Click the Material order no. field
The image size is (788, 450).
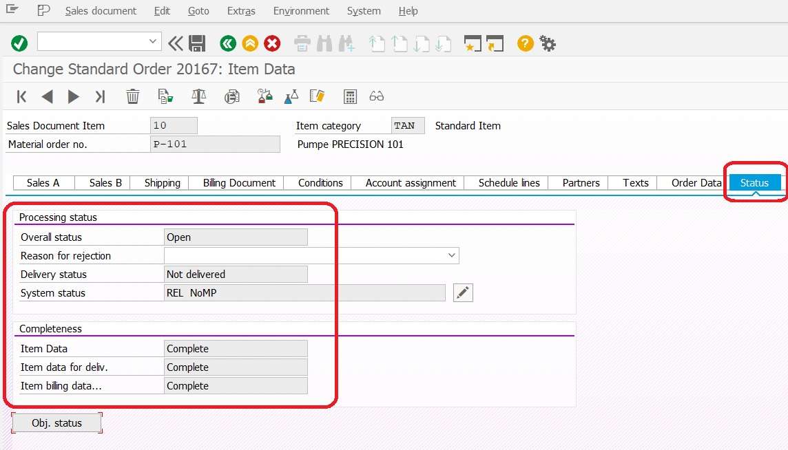214,144
